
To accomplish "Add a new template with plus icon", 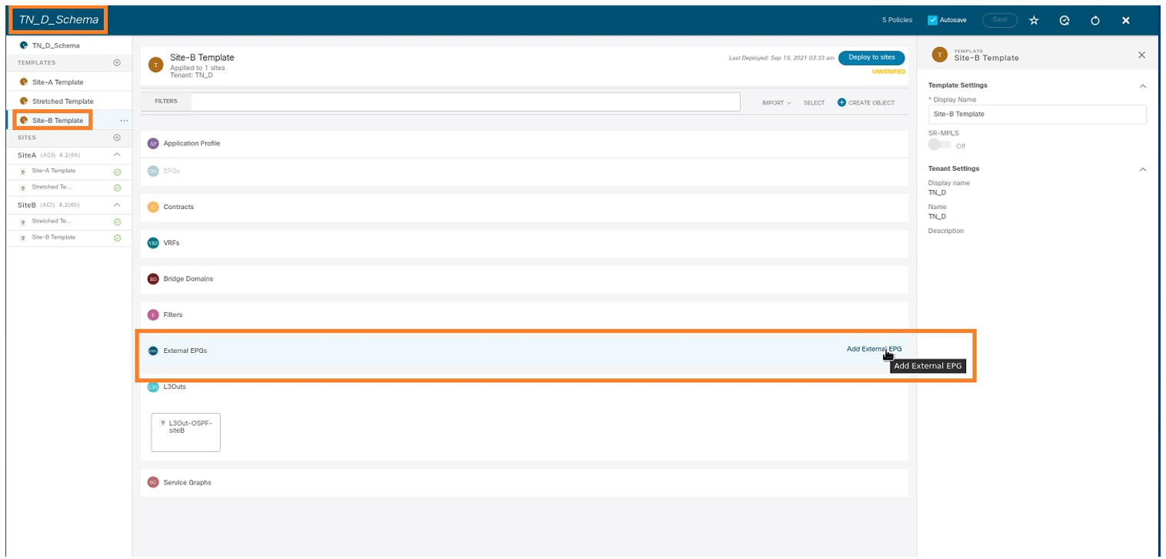I will point(117,63).
